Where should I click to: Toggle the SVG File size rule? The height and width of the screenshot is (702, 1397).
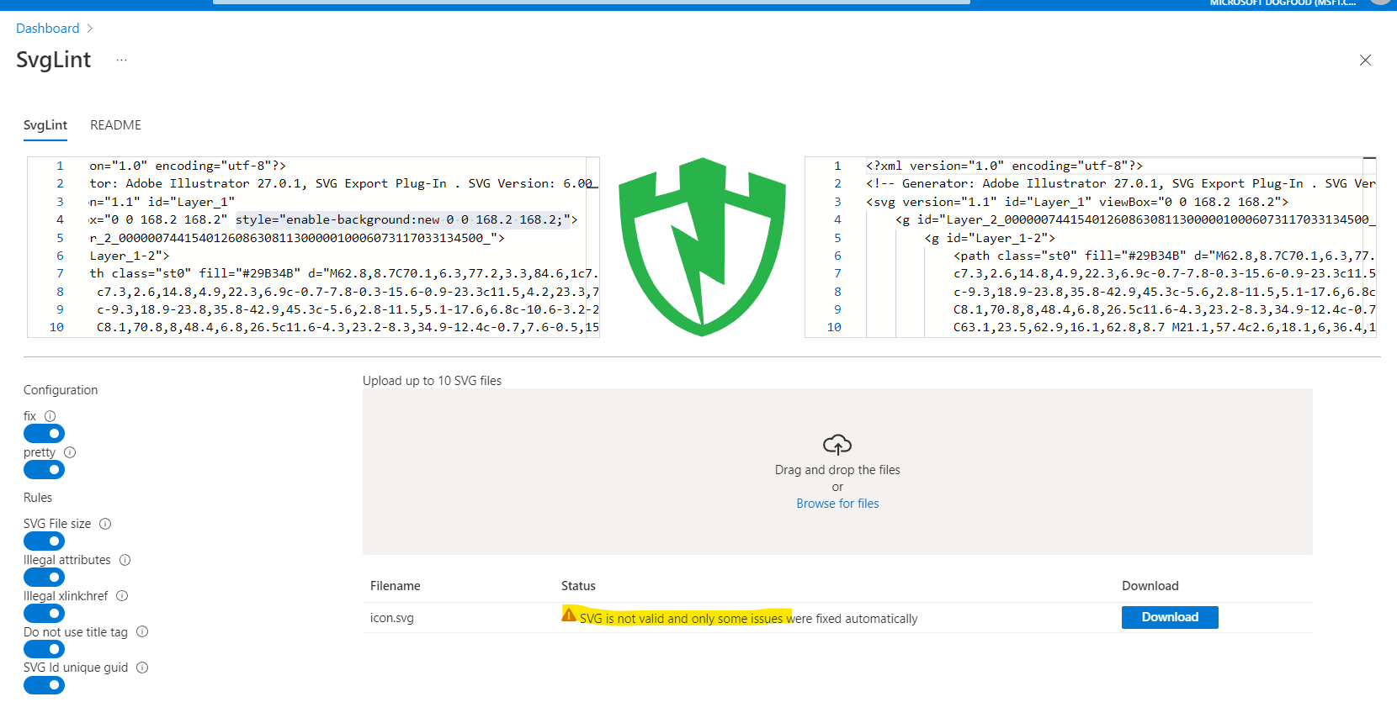coord(45,541)
